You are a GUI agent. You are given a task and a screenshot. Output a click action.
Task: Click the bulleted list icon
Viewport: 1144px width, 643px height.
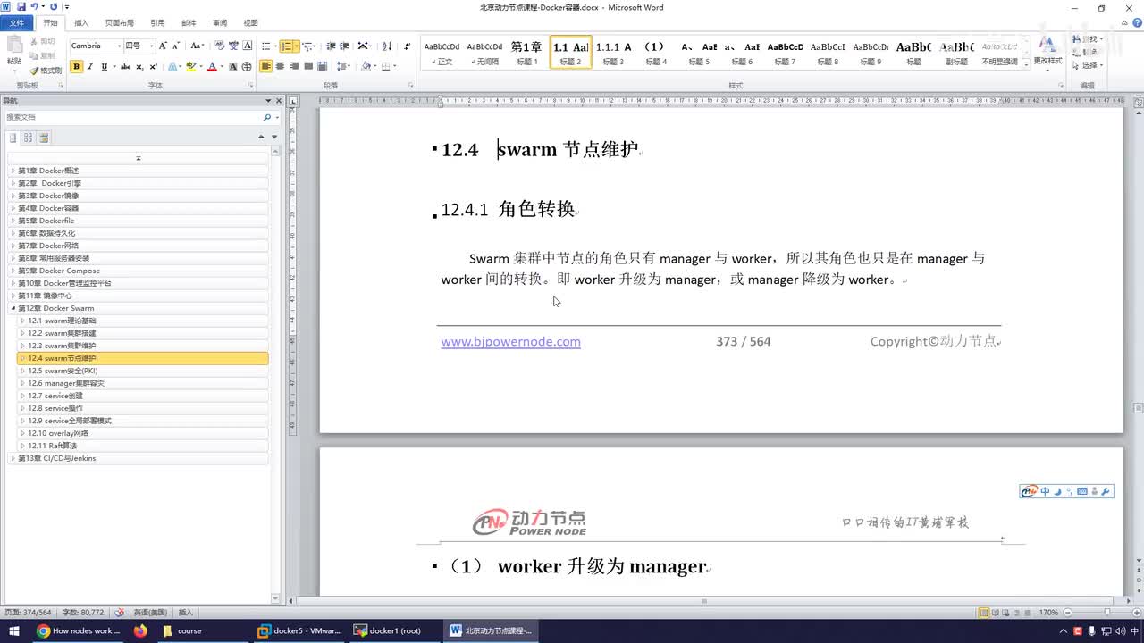pyautogui.click(x=266, y=46)
